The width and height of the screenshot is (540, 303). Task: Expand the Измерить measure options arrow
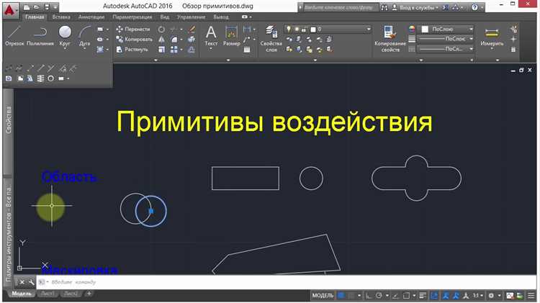pyautogui.click(x=492, y=49)
